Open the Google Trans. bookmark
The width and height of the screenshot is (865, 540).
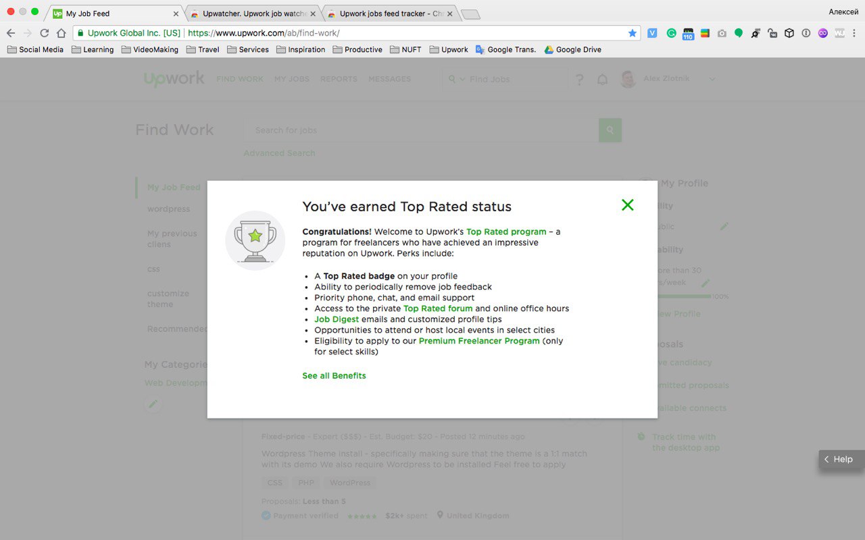(505, 49)
